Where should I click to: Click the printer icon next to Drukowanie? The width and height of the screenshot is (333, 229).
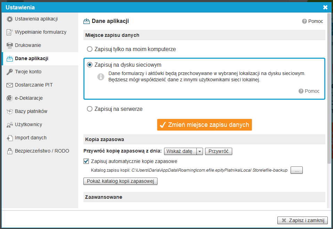[x=9, y=46]
